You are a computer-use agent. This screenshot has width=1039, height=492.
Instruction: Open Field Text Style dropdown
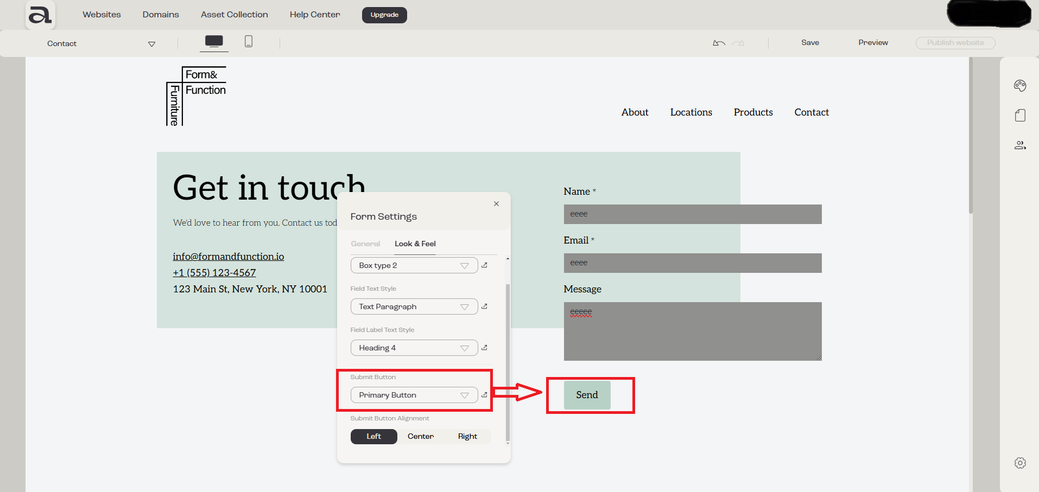click(414, 306)
